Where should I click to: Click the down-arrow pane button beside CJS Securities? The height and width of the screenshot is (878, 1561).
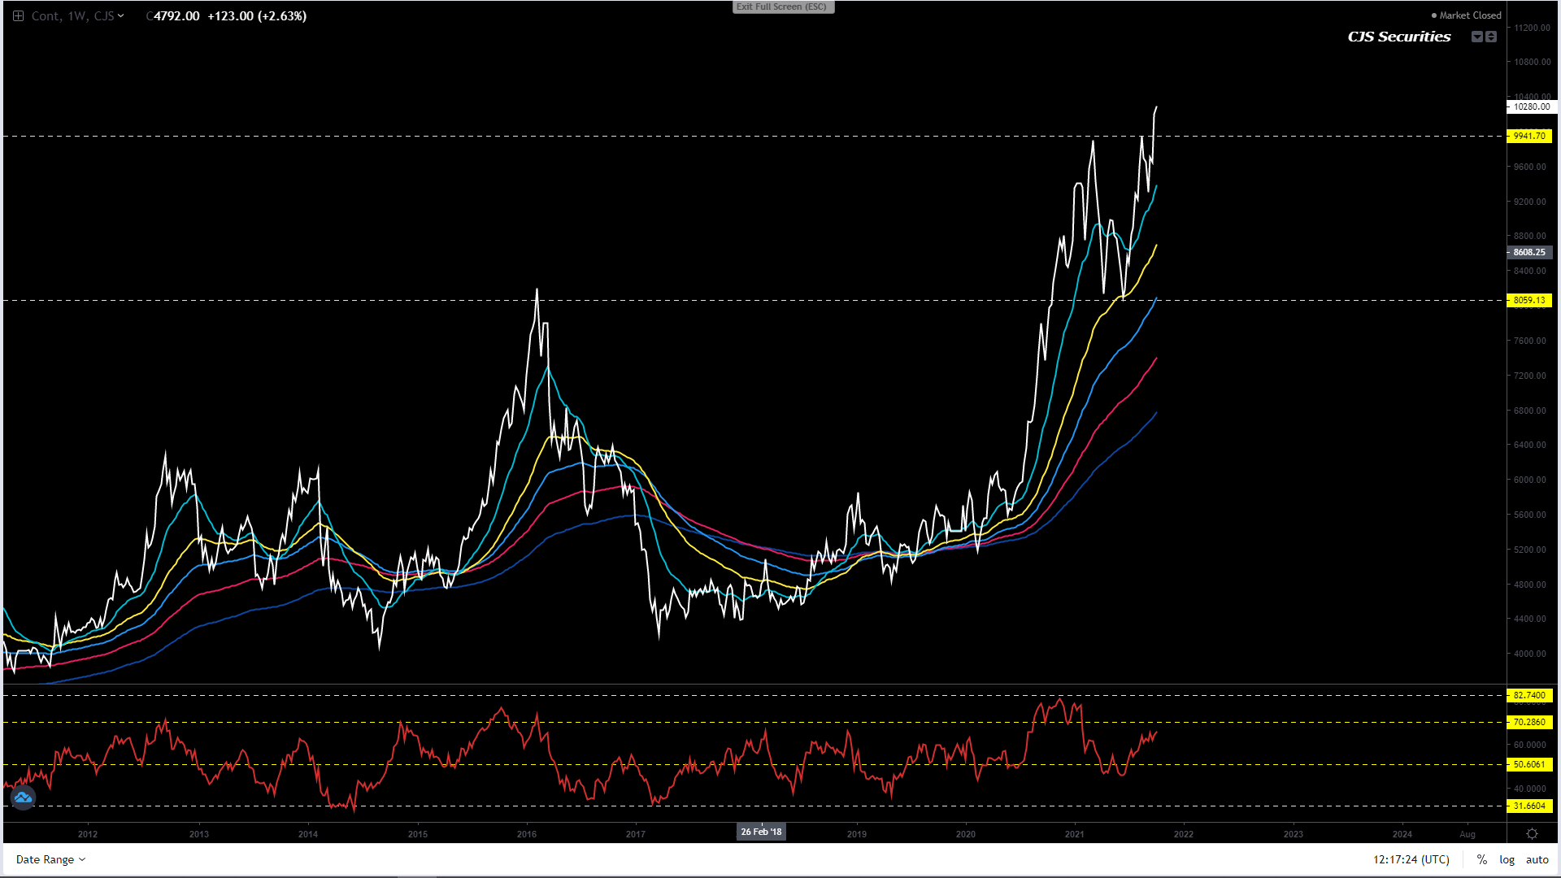pyautogui.click(x=1477, y=37)
